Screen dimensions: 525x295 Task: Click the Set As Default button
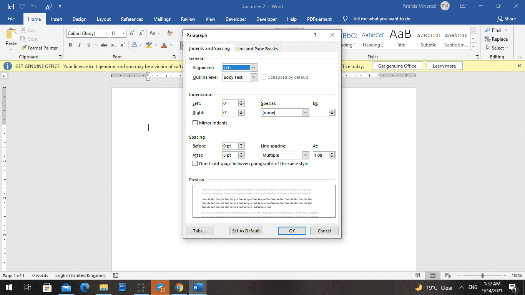pos(246,230)
